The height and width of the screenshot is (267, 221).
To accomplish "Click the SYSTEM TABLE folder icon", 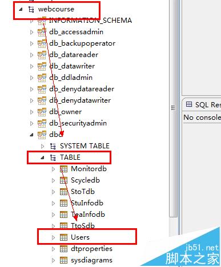I will click(53, 146).
